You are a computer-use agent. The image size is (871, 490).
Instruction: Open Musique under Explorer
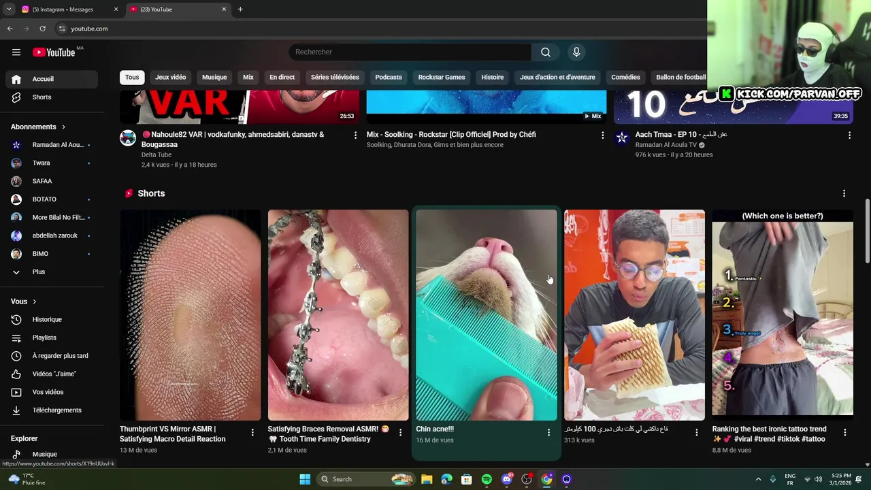coord(52,454)
